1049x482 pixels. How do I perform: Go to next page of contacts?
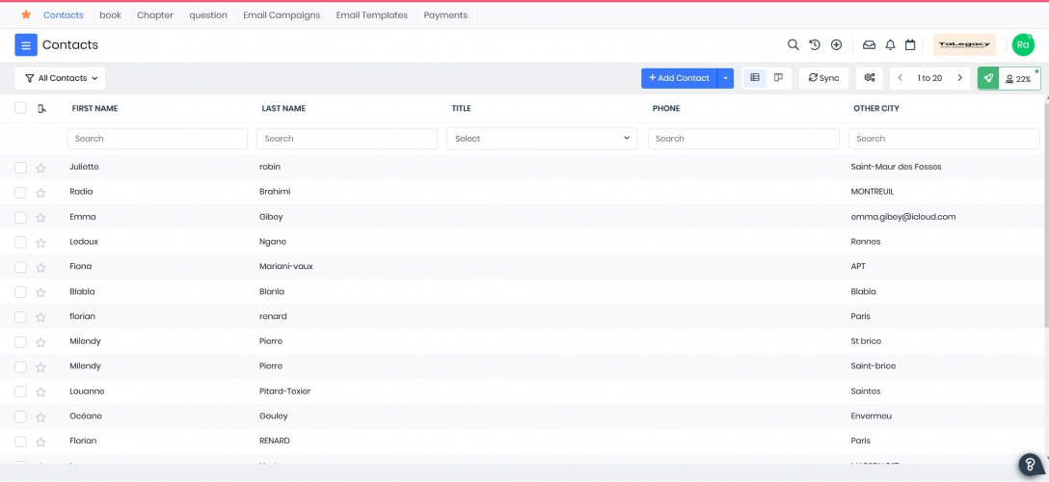[959, 78]
